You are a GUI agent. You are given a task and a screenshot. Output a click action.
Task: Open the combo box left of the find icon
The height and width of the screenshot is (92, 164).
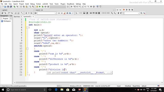pyautogui.click(x=132, y=13)
